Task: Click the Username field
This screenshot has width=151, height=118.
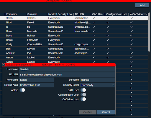Action: pyautogui.click(x=67, y=69)
